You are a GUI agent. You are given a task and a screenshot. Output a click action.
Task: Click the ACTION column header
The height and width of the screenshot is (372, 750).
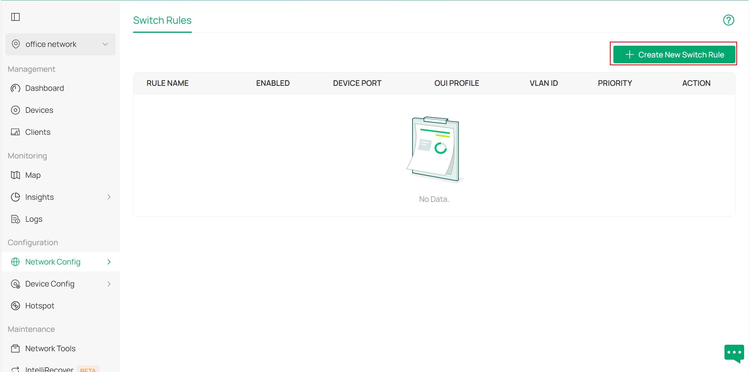696,83
